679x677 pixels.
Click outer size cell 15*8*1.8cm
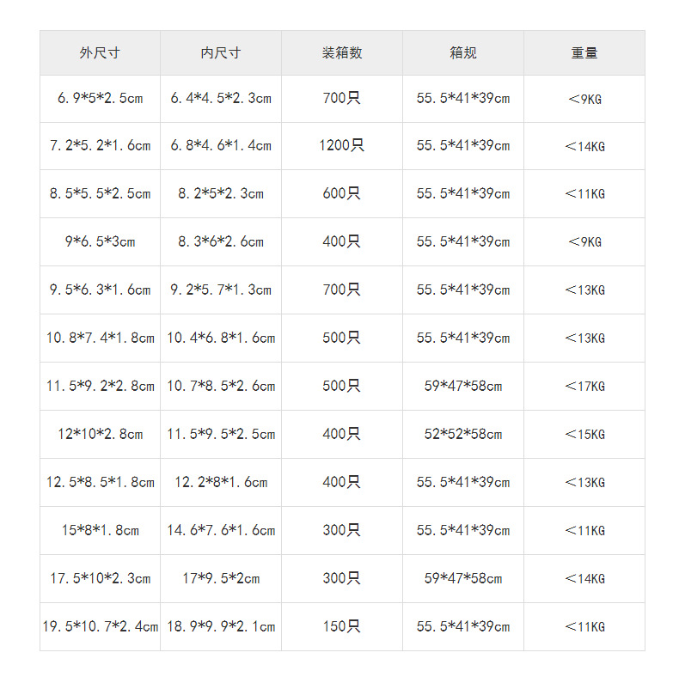(100, 531)
